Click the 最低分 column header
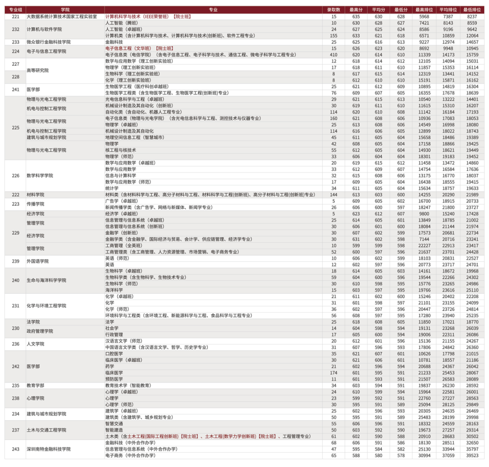Image resolution: width=489 pixels, height=467 pixels. tap(401, 10)
